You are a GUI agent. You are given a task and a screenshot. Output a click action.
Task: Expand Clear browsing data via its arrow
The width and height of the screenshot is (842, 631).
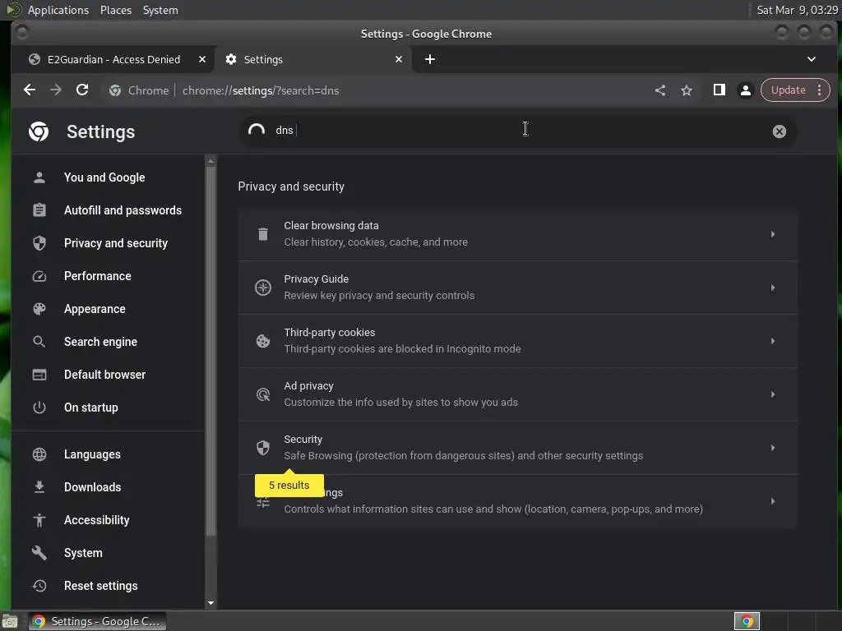coord(773,234)
